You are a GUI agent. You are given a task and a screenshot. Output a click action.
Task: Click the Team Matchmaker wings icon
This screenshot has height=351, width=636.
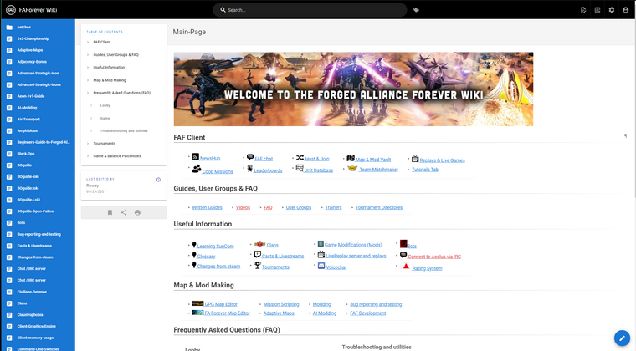point(352,169)
